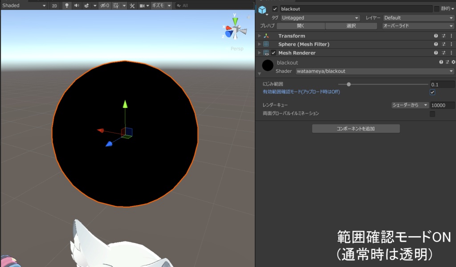The width and height of the screenshot is (456, 267).
Task: Open the grid settings icon in toolbar
Action: (x=114, y=5)
